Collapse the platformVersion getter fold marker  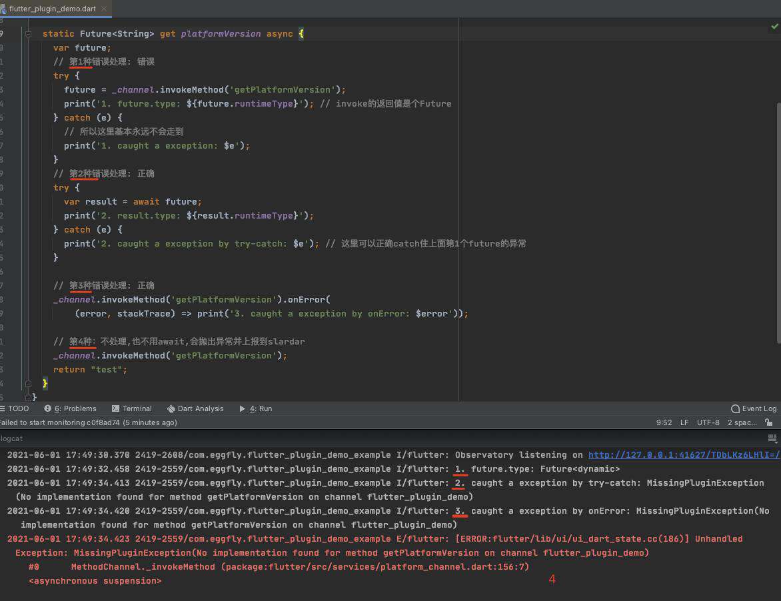[28, 34]
